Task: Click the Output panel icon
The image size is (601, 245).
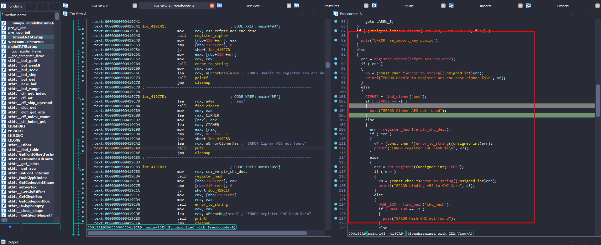Action: point(3,242)
